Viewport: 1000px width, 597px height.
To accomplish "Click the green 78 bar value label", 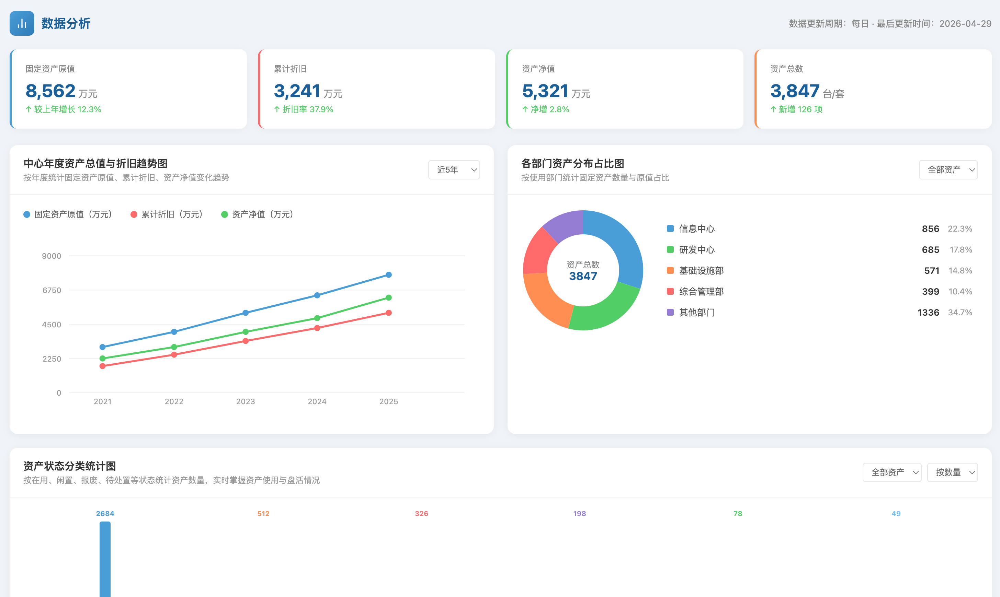I will tap(738, 514).
